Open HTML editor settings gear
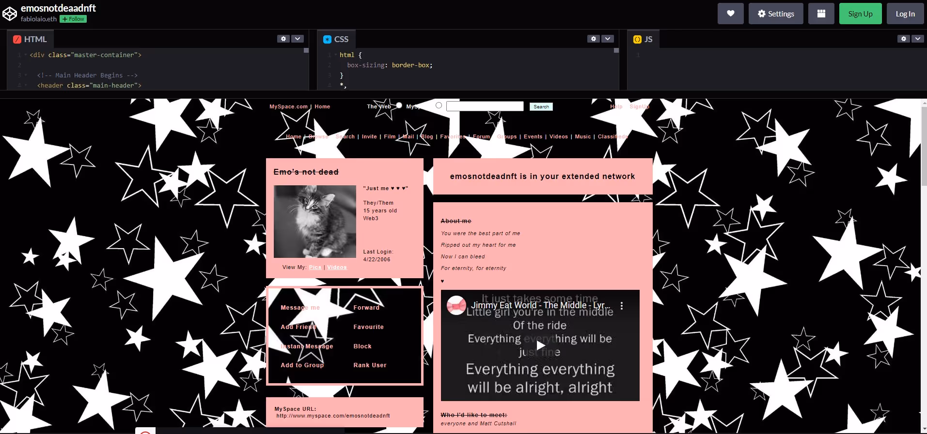The image size is (927, 434). point(283,39)
